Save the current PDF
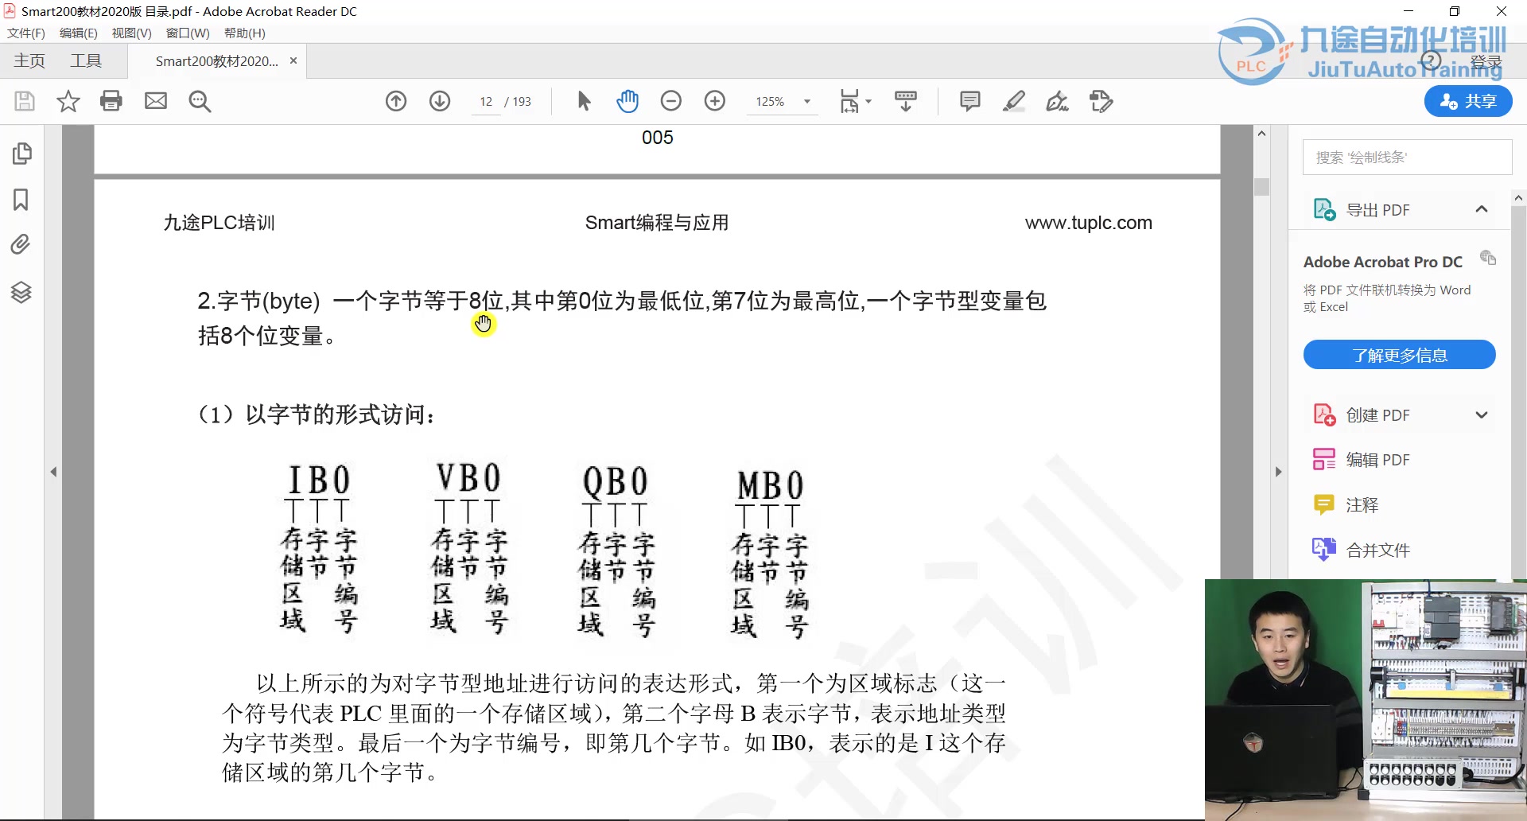Viewport: 1527px width, 821px height. click(x=24, y=101)
